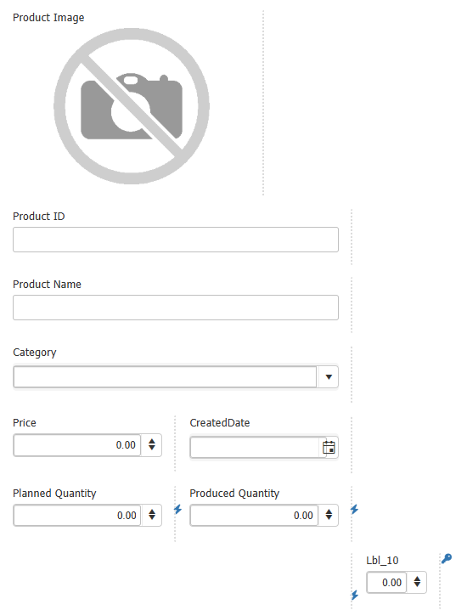Select the Produced Quantity value field
The width and height of the screenshot is (467, 610).
click(254, 515)
